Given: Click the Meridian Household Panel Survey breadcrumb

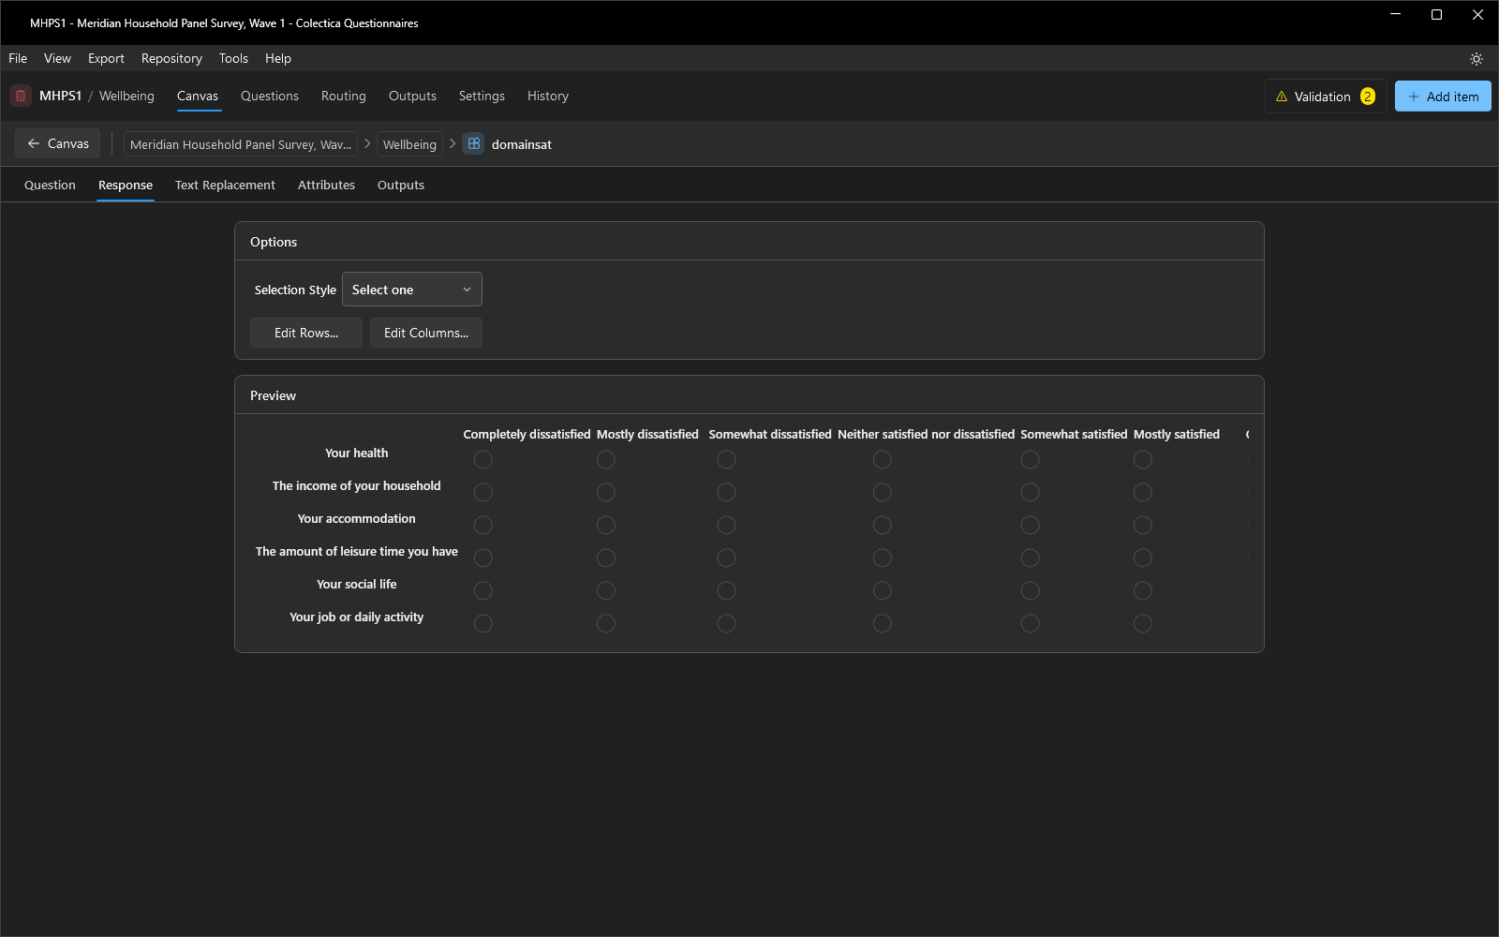Looking at the screenshot, I should 241,144.
